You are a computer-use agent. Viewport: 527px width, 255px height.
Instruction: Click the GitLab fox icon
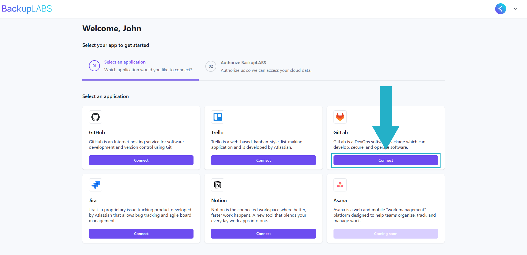click(x=340, y=117)
